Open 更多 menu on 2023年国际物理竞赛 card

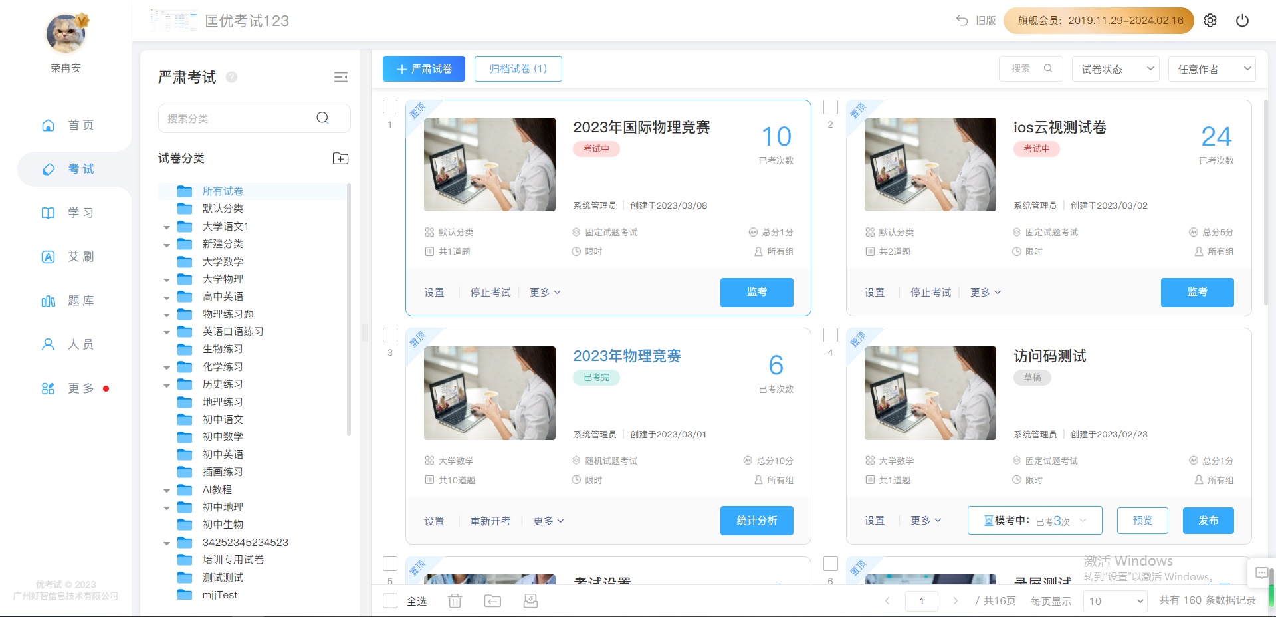pos(545,293)
